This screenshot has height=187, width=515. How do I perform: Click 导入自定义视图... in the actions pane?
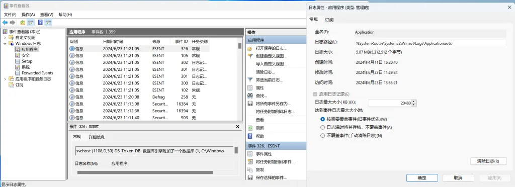pyautogui.click(x=271, y=64)
